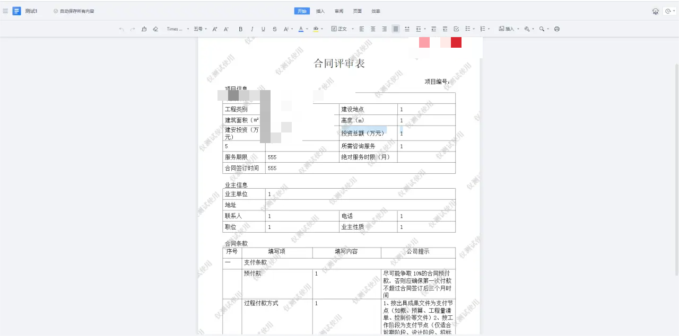Click the 合同签订时间 cell

click(x=244, y=168)
